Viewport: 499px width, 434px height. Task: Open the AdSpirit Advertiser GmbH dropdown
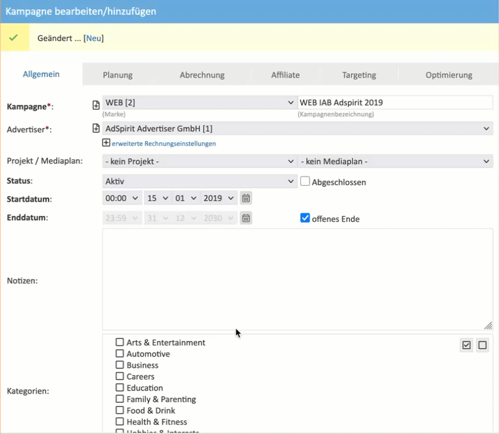coord(297,129)
